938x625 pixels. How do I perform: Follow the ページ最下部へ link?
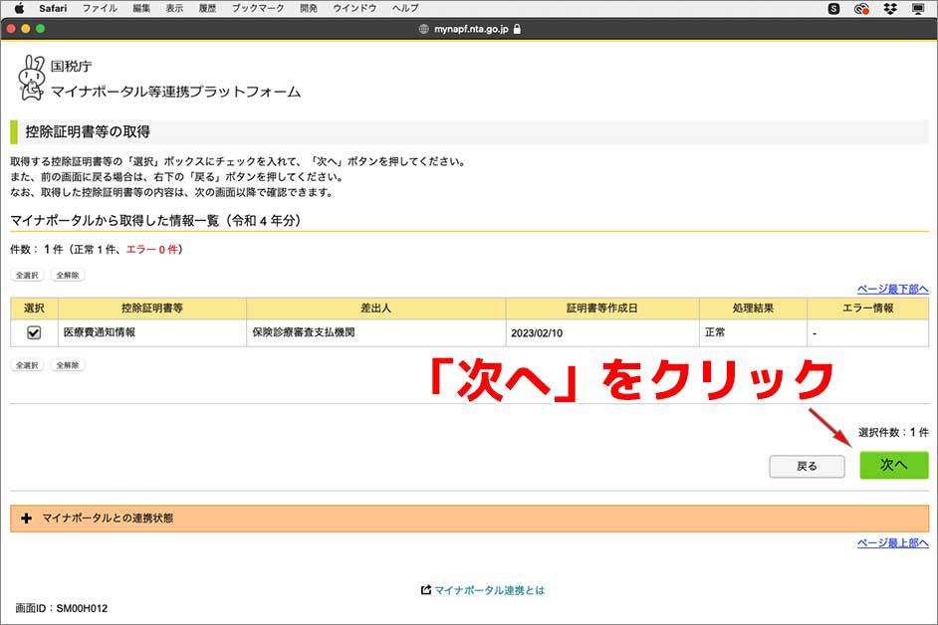coord(895,288)
